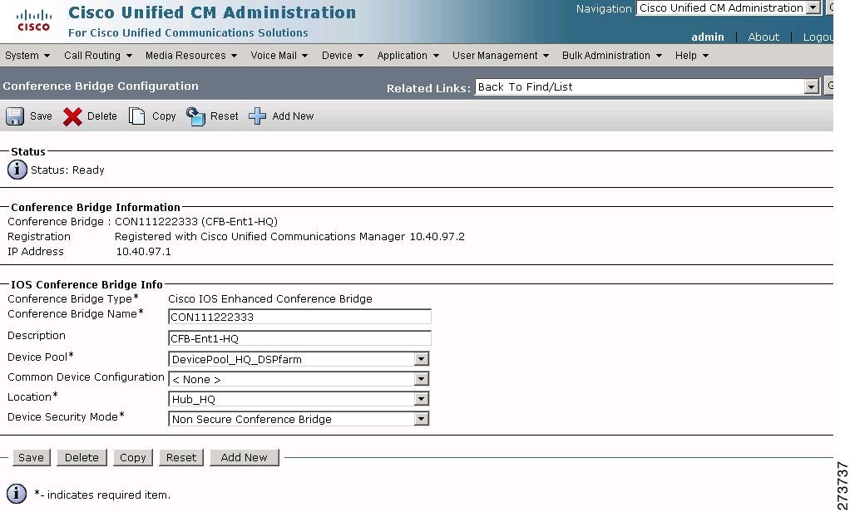Screen dimensions: 850x512
Task: Click the Status info icon
Action: coord(17,170)
